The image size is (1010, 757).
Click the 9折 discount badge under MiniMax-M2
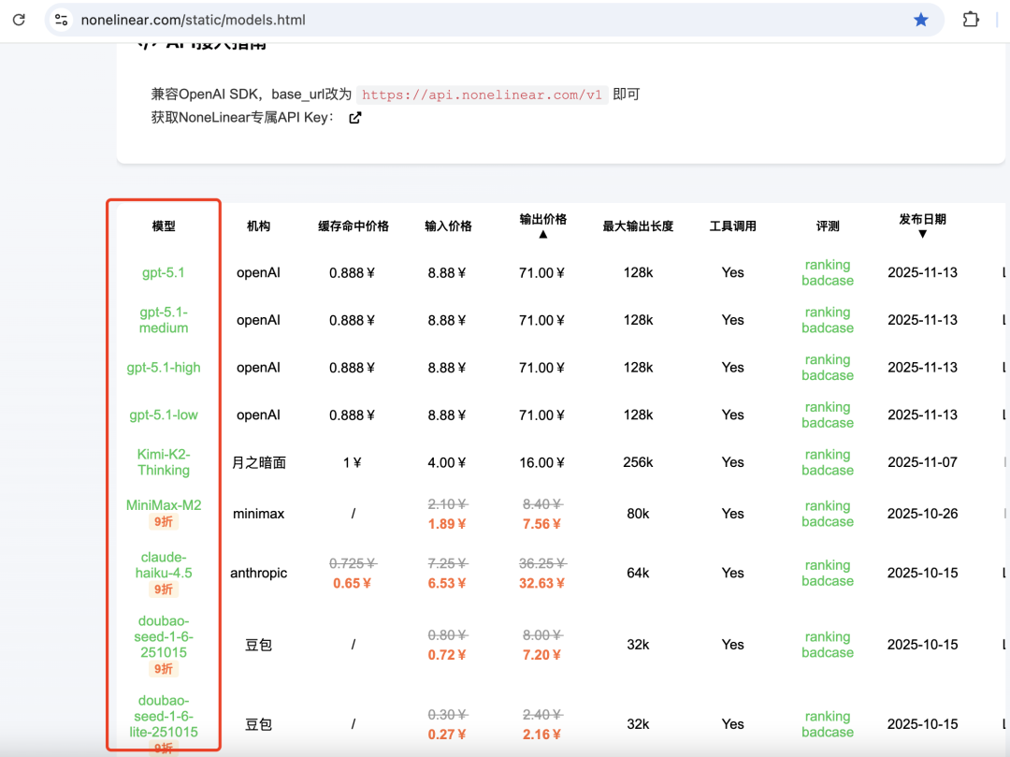click(164, 522)
